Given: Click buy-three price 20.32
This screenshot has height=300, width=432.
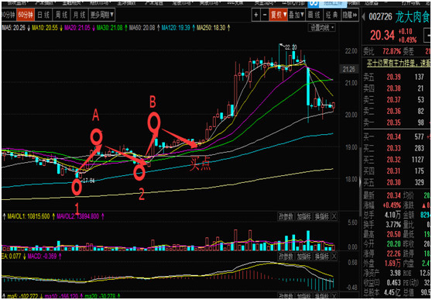Looking at the screenshot, I should coord(394,160).
